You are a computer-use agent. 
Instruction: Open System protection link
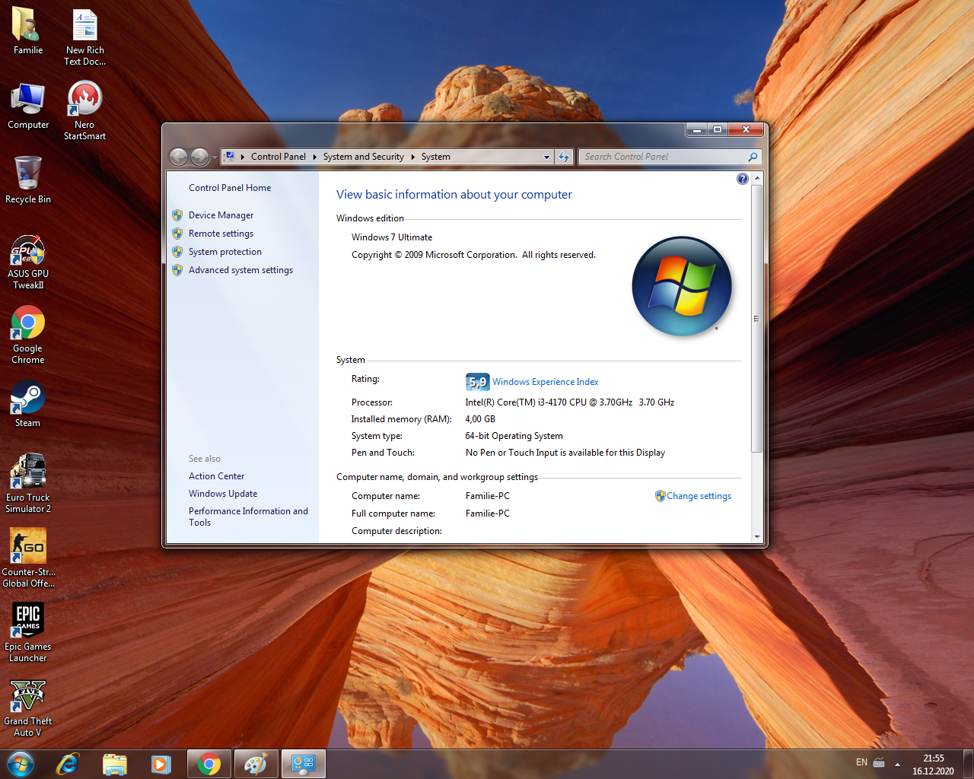pyautogui.click(x=225, y=252)
